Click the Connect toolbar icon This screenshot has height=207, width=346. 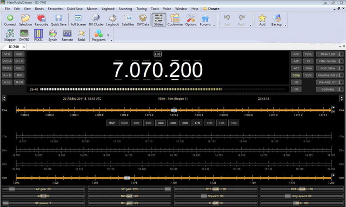click(x=10, y=20)
